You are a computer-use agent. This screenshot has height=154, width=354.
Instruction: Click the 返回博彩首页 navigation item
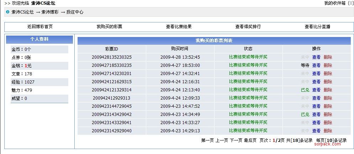40,27
